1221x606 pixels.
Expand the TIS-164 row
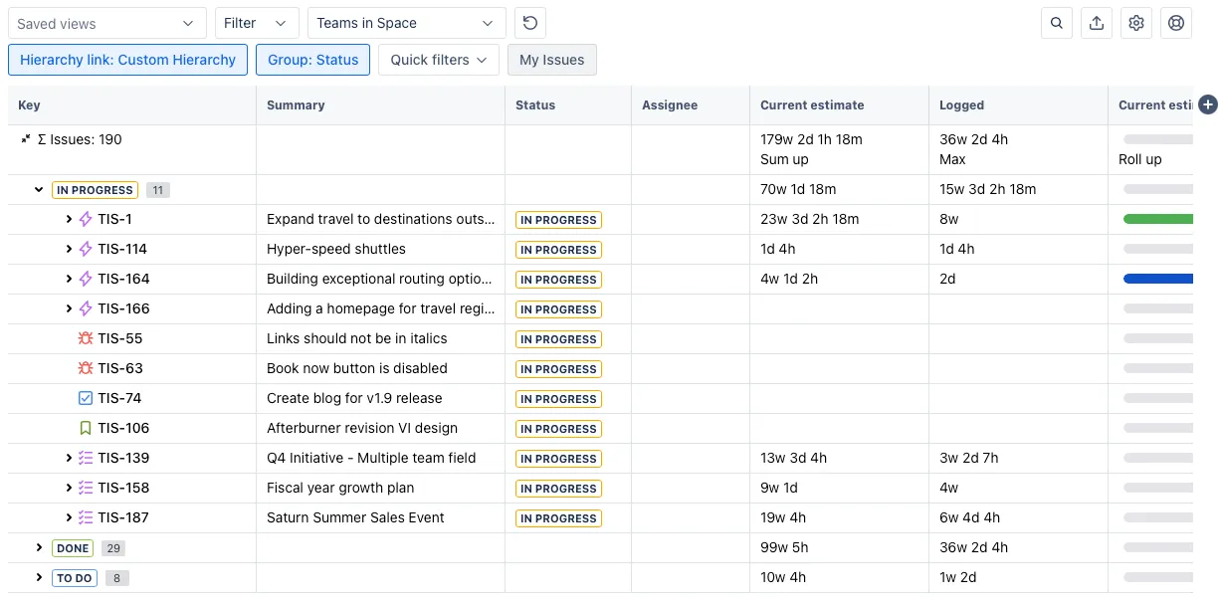point(69,279)
